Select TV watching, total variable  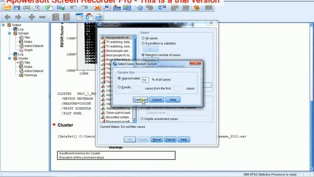116,42
